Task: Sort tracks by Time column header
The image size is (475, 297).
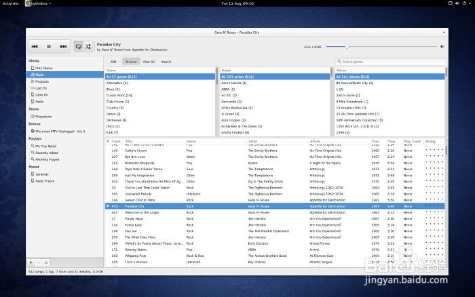Action: [x=392, y=141]
